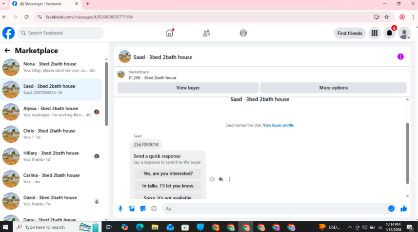Viewport: 418px width, 232px height.
Task: Open the Hillary 3bed 2bath house chat
Action: (51, 156)
